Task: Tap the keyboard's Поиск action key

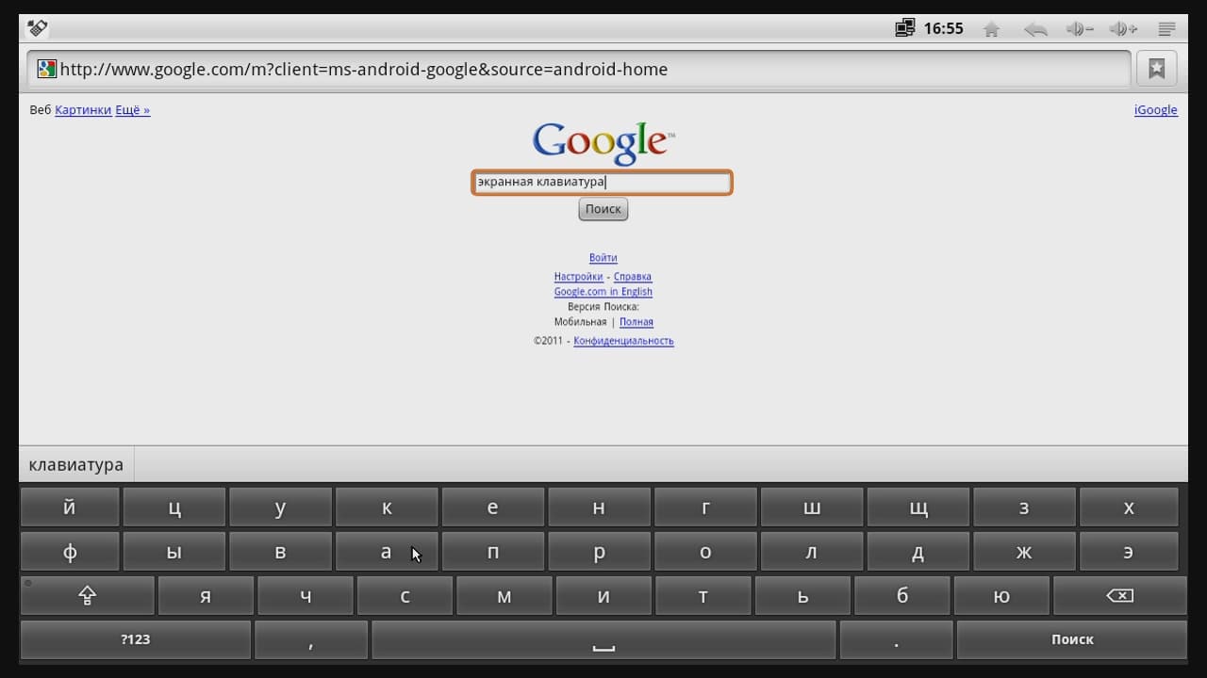Action: coord(1072,639)
